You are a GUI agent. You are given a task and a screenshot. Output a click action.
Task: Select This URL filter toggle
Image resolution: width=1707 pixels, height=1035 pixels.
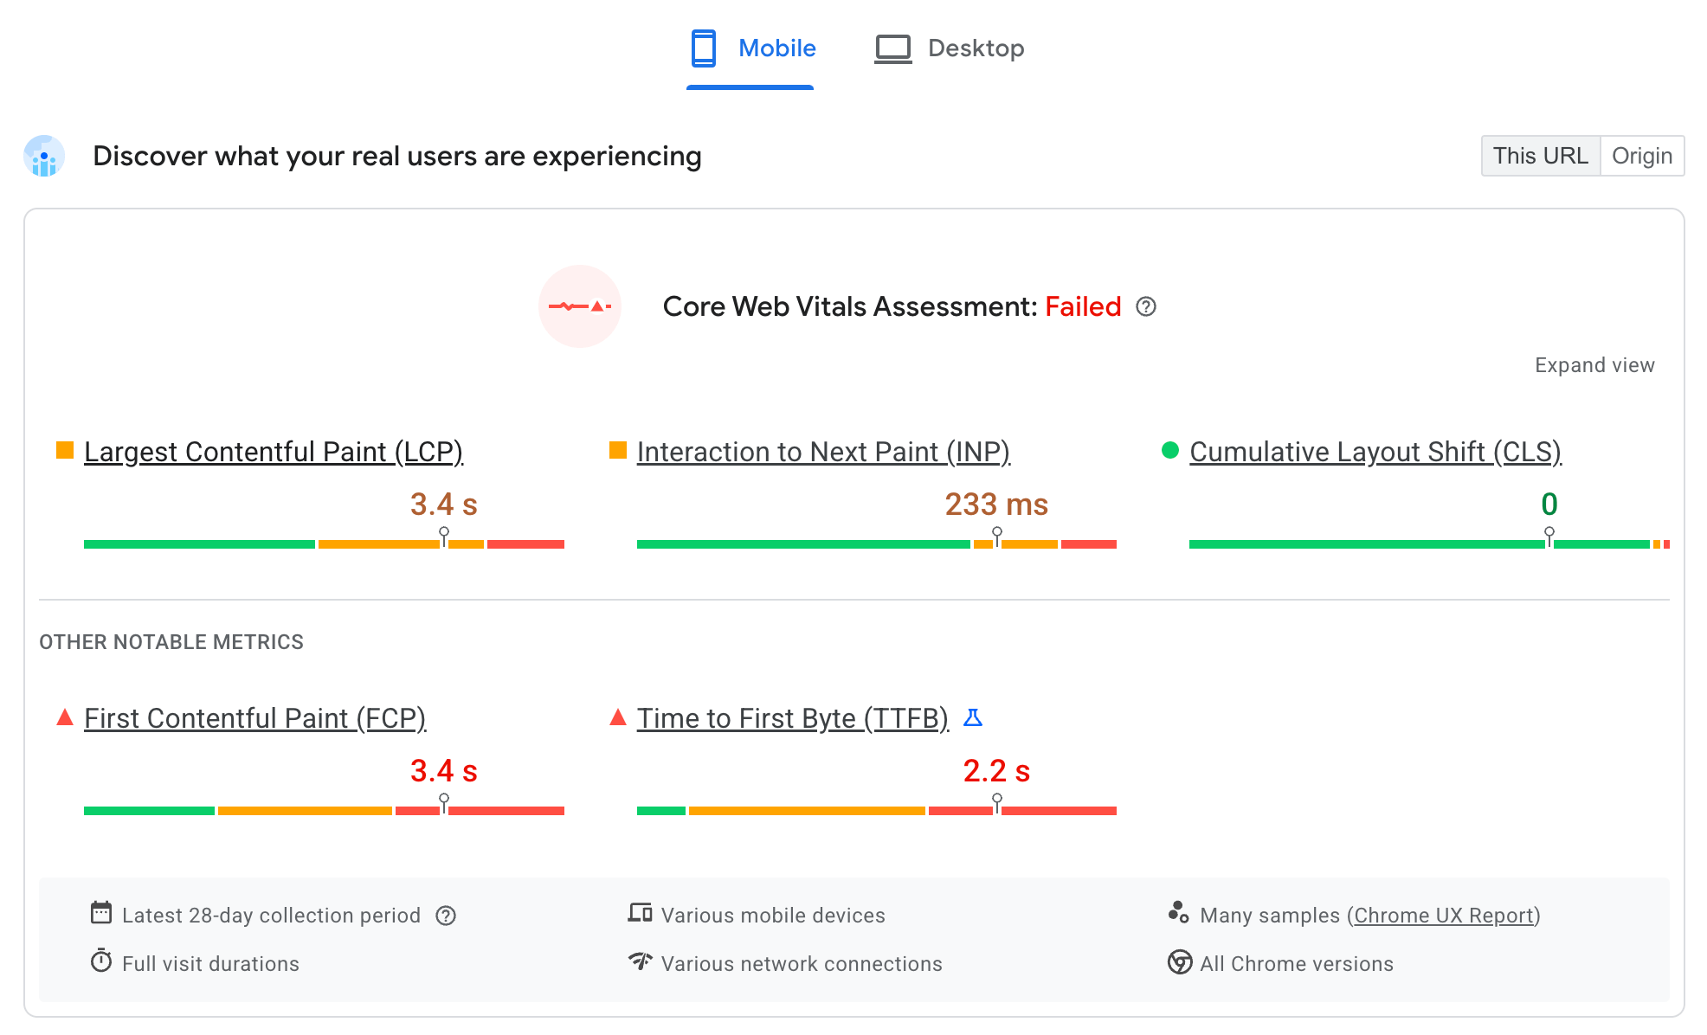click(1539, 155)
